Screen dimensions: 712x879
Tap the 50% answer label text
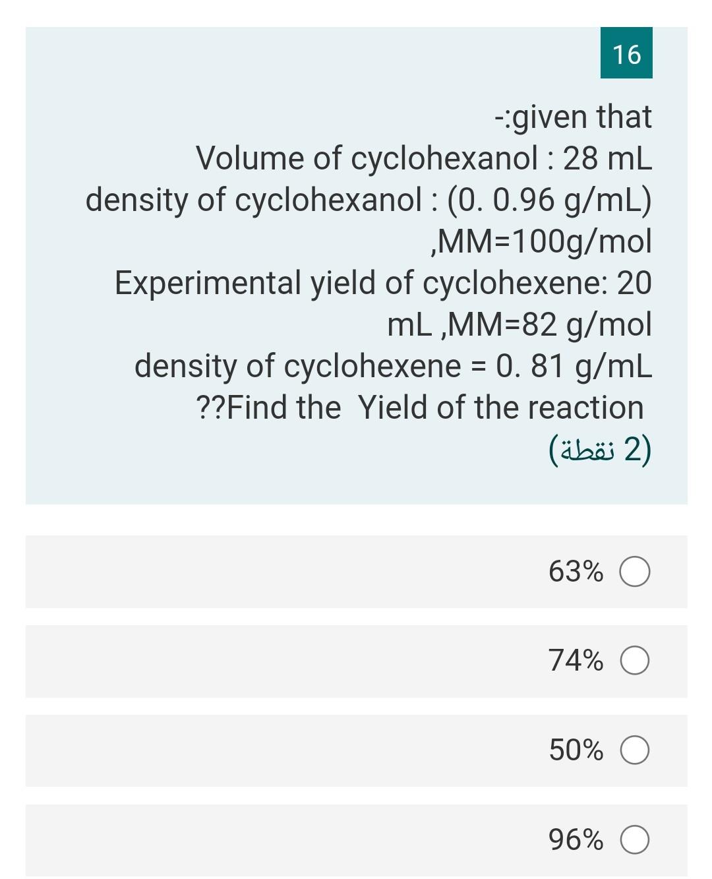(x=576, y=750)
